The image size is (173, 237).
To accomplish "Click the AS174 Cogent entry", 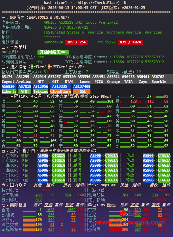I will coord(8,79).
